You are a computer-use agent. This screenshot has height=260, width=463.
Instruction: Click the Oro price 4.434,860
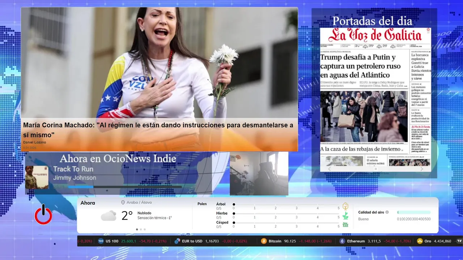pyautogui.click(x=443, y=241)
